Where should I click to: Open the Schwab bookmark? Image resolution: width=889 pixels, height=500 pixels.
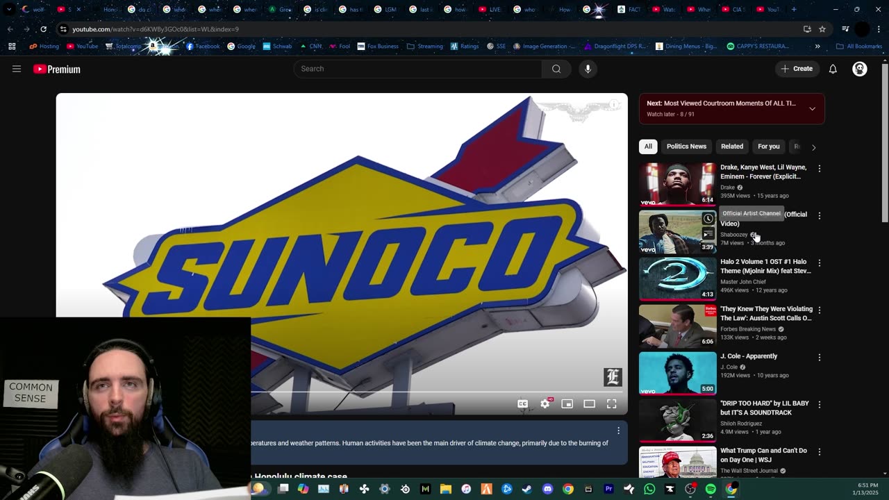(277, 47)
